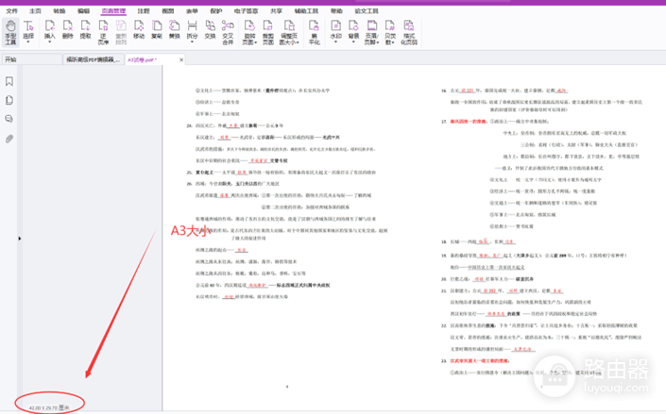Click the 移动 (Move pages) icon
The image size is (666, 414).
(139, 26)
